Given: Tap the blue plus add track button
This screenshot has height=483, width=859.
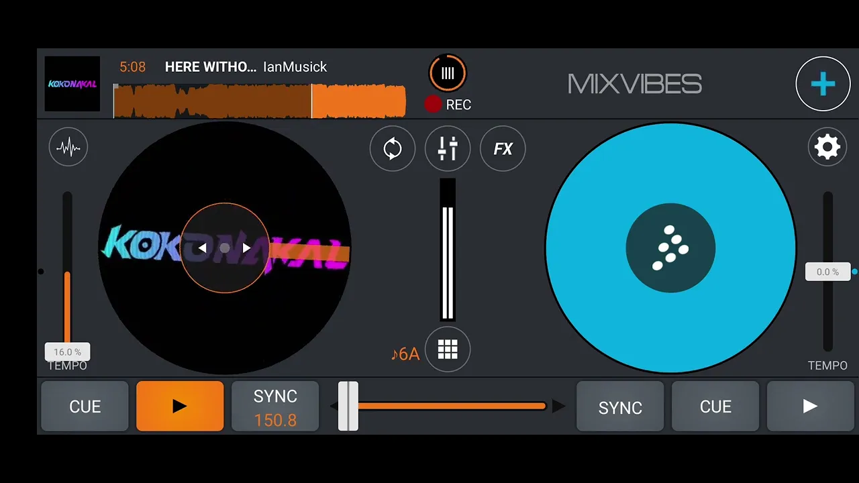Looking at the screenshot, I should point(823,84).
